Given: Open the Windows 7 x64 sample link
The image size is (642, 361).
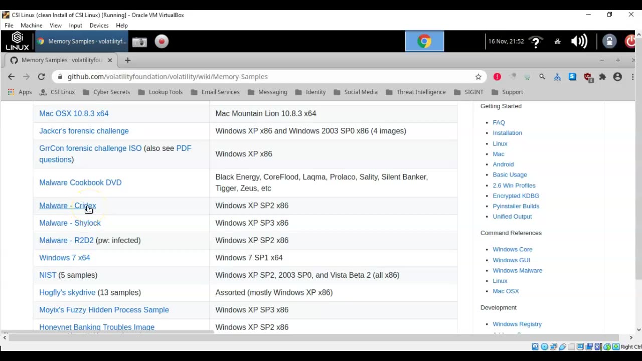Looking at the screenshot, I should (x=65, y=258).
